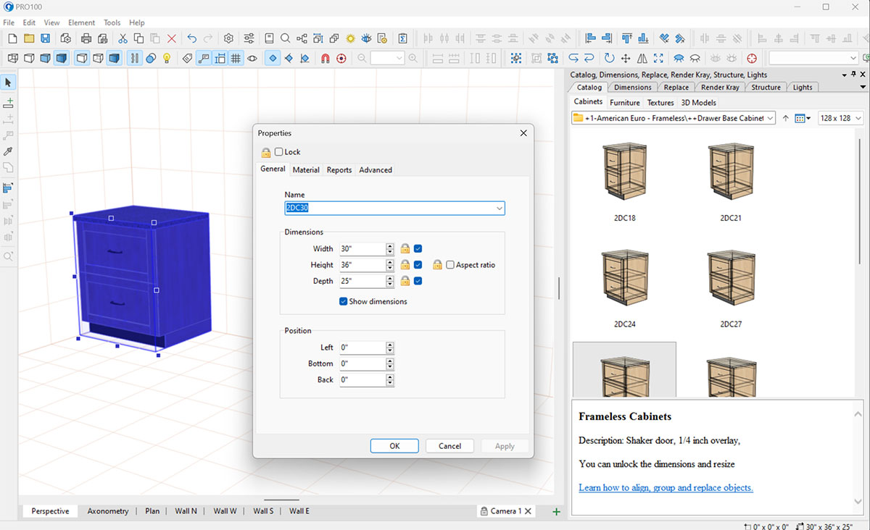Click the OK button
870x530 pixels.
394,446
